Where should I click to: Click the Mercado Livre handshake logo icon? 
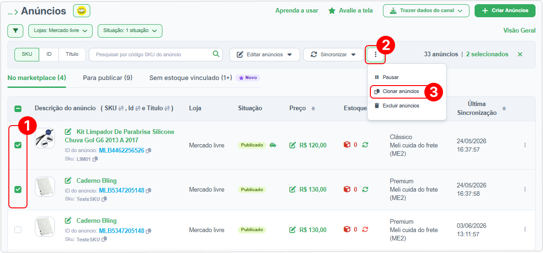pos(82,11)
